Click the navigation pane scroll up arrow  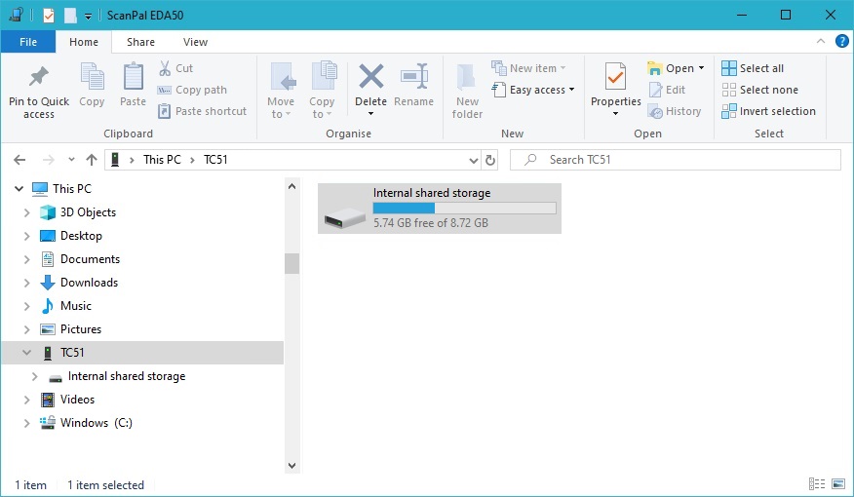coord(291,187)
